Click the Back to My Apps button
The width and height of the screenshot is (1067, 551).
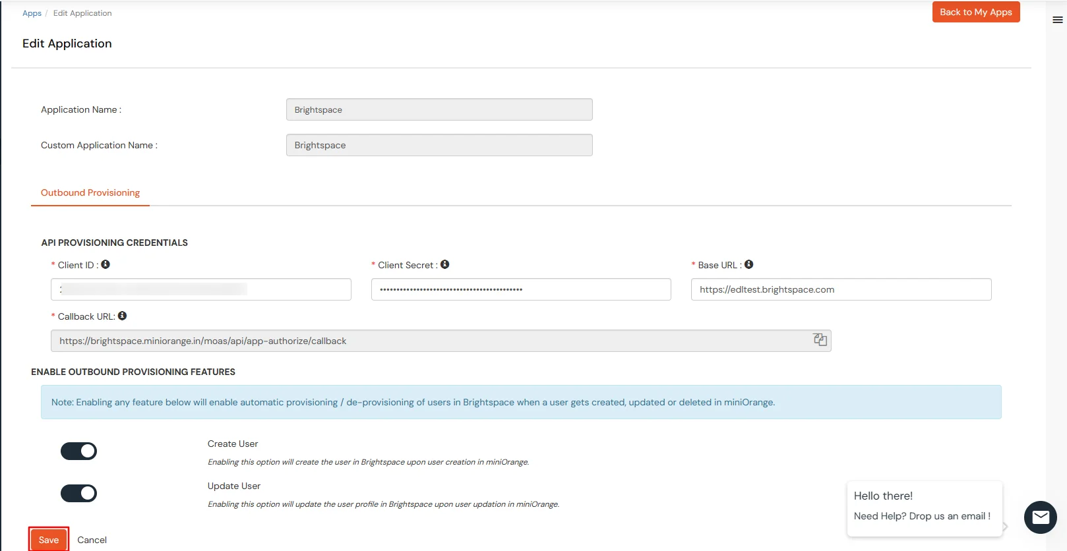tap(976, 12)
